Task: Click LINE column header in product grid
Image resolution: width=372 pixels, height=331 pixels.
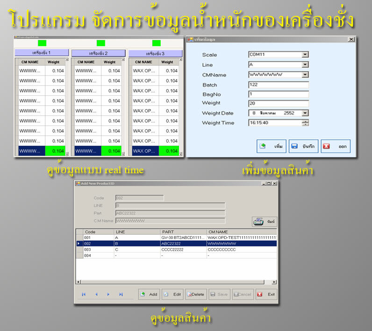Action: [x=137, y=232]
